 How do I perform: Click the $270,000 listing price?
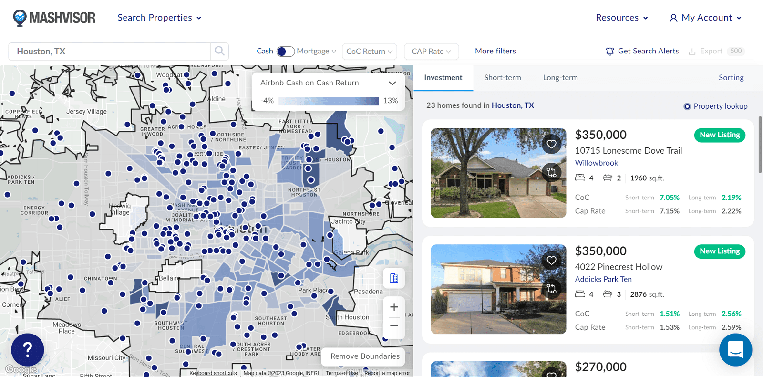coord(600,367)
